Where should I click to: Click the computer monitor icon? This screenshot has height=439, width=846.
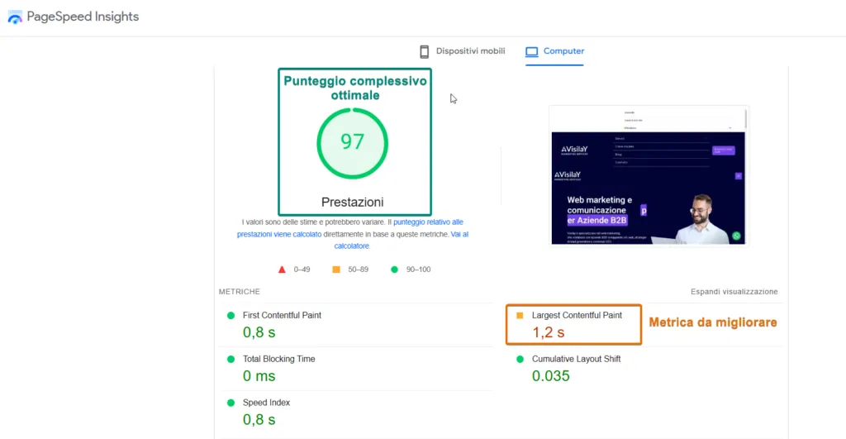pyautogui.click(x=531, y=52)
